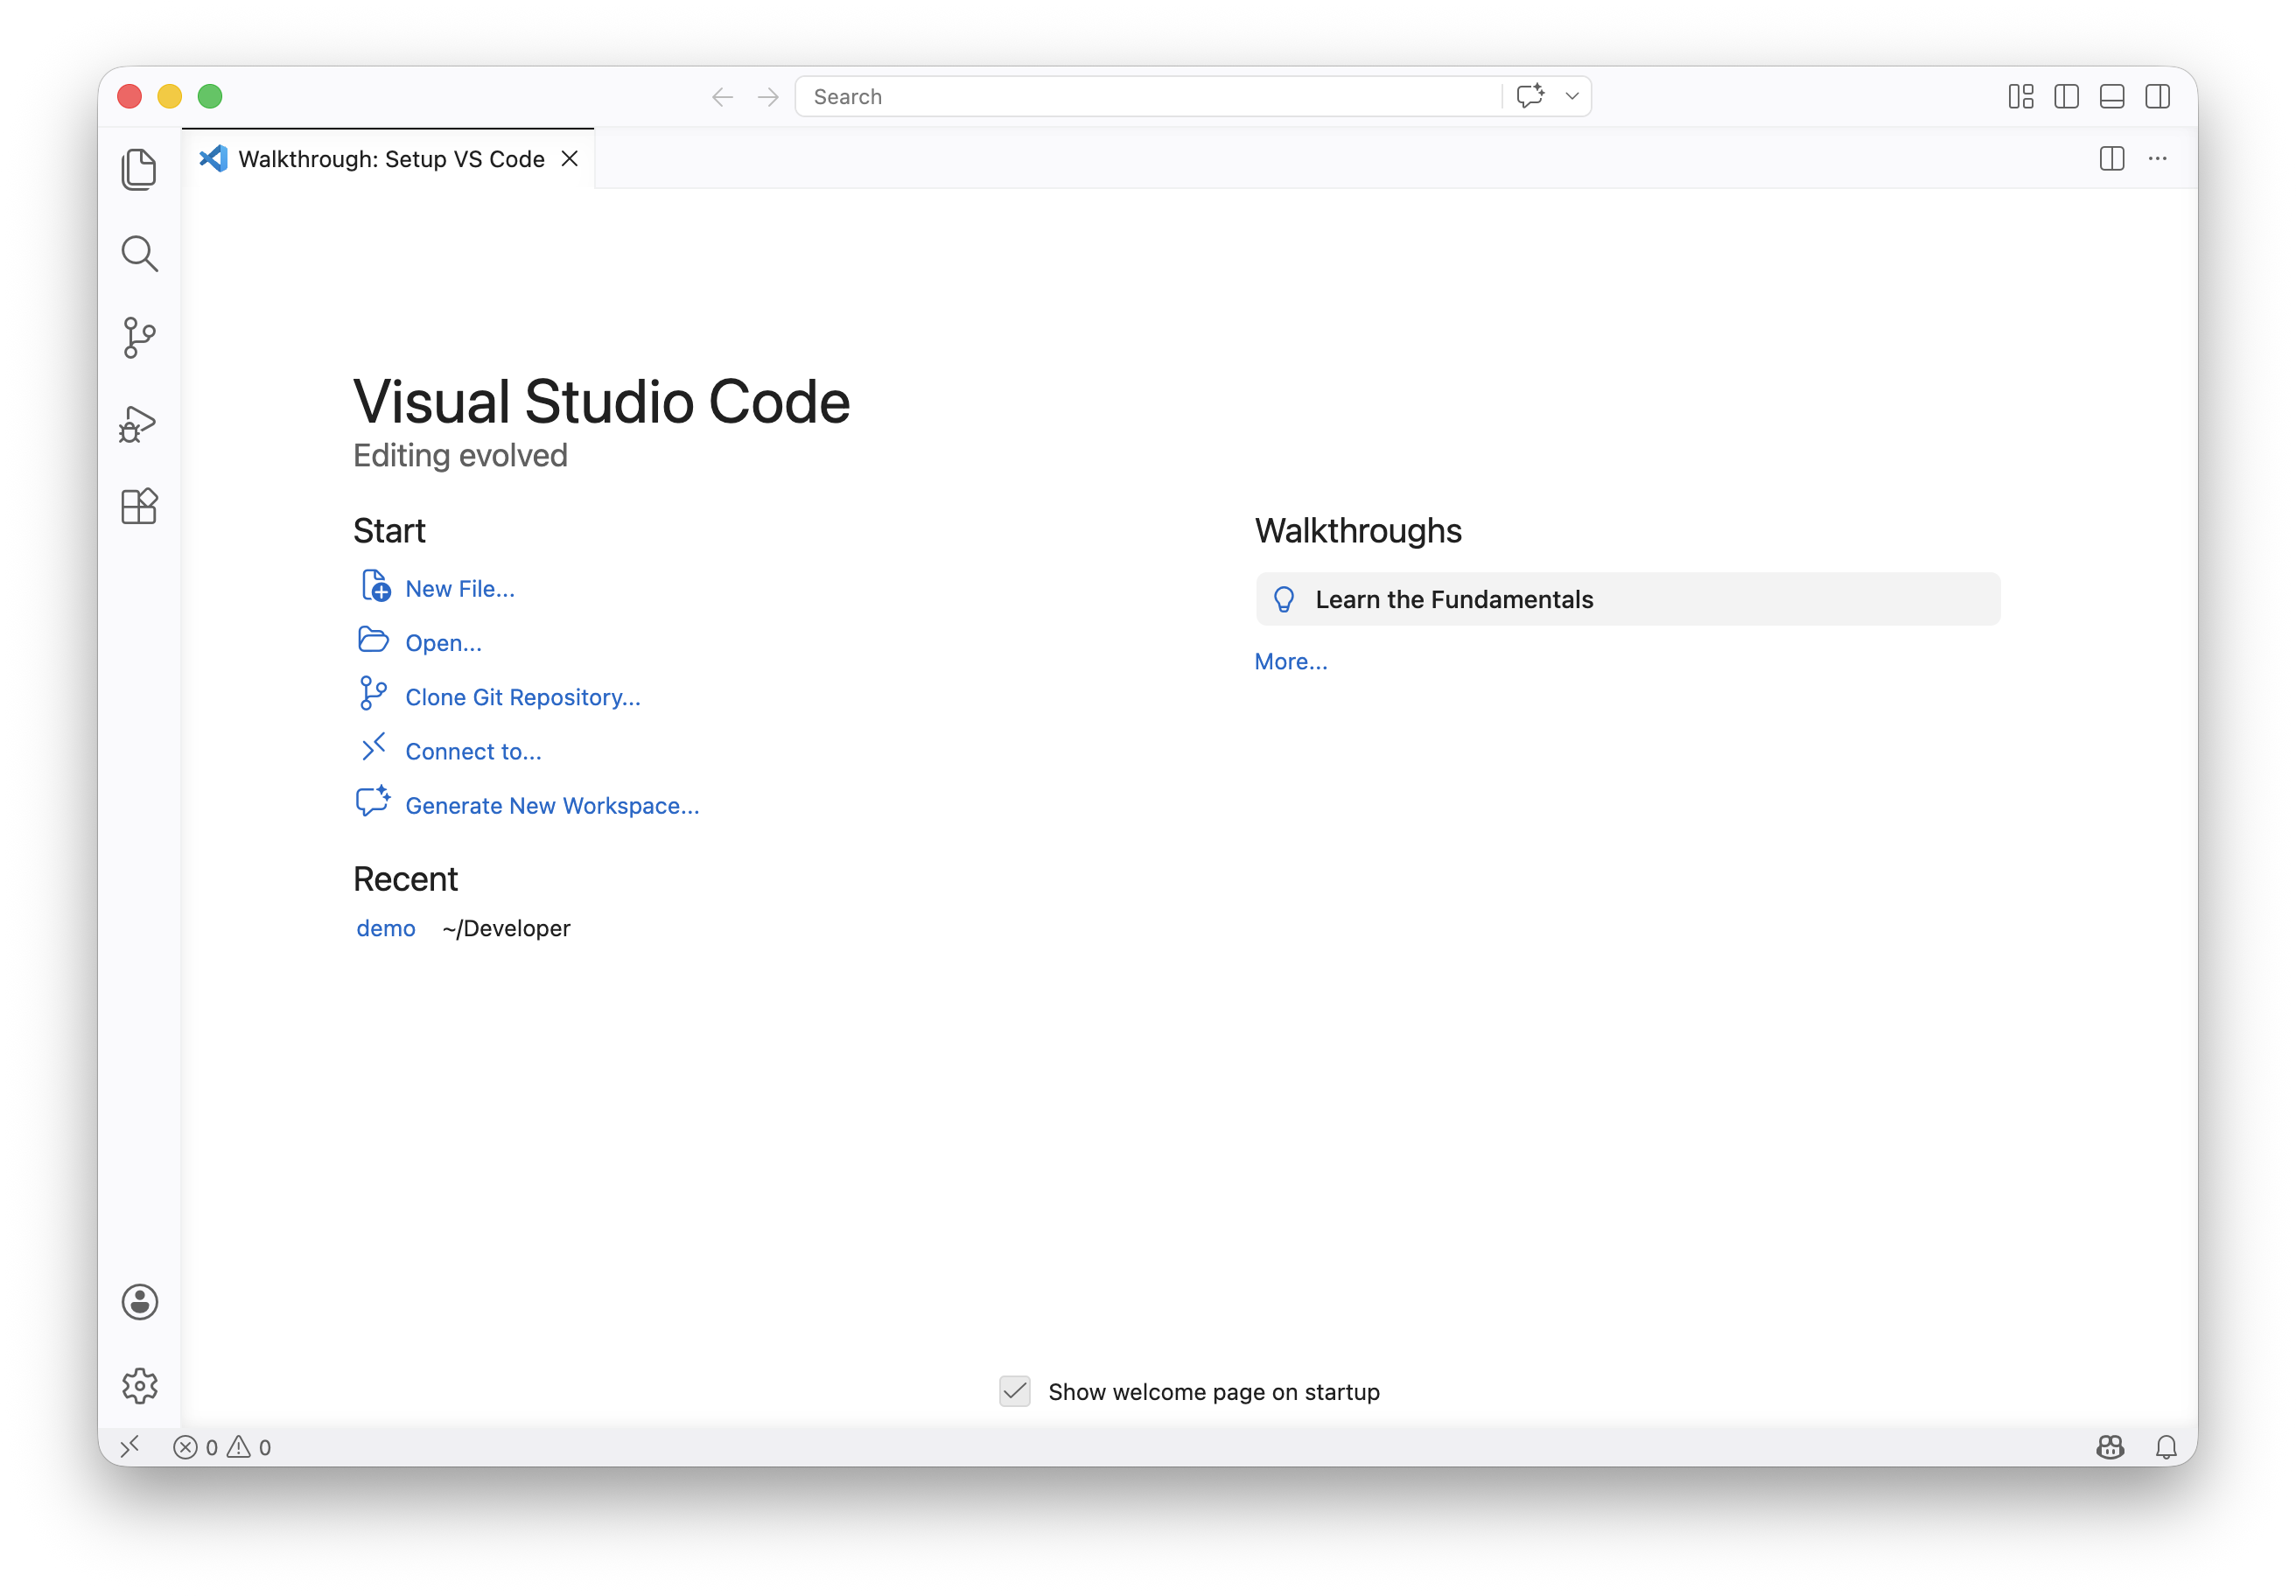Open the Customize Layout menu
The image size is (2296, 1596).
click(2021, 96)
